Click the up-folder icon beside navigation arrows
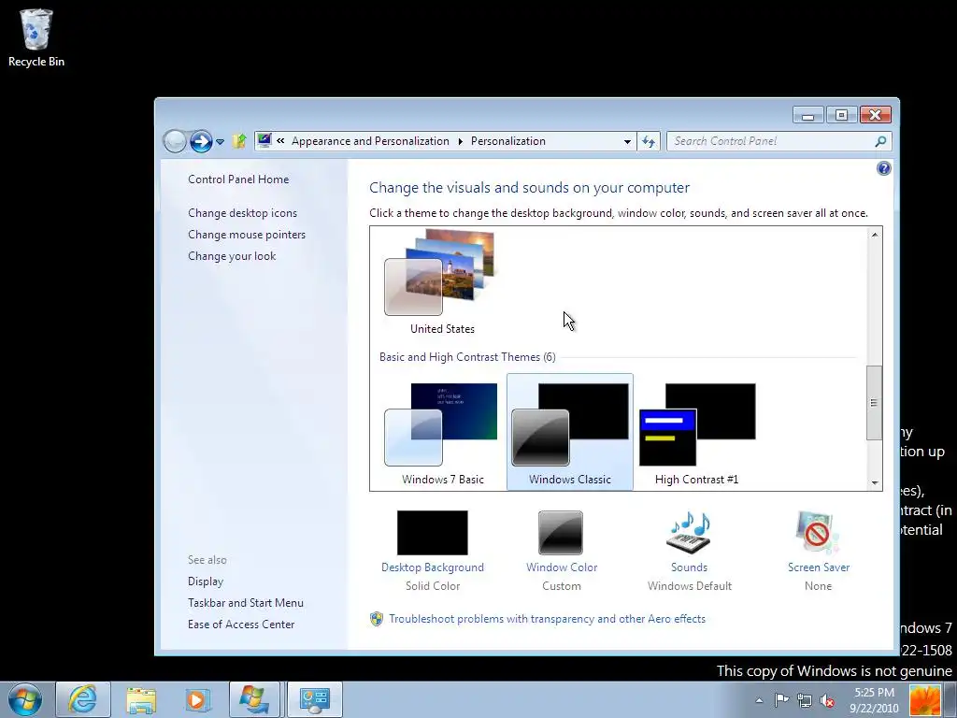This screenshot has height=718, width=957. [239, 141]
